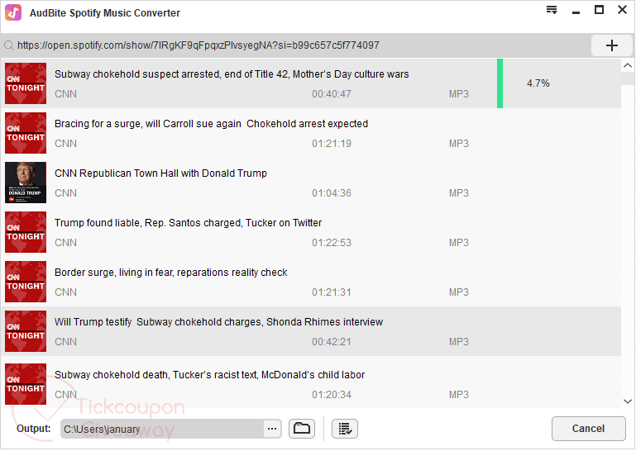Click duration 00:40:47
The image size is (636, 451).
pos(332,94)
